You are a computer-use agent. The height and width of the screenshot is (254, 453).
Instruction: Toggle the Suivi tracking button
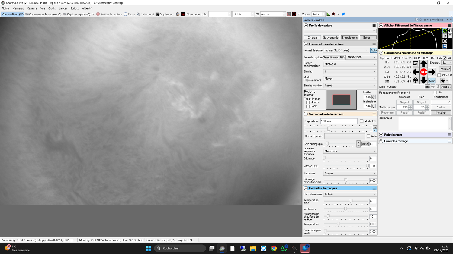click(x=432, y=81)
